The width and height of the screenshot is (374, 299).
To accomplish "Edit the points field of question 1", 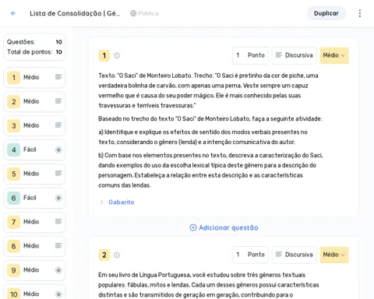I will coord(250,55).
